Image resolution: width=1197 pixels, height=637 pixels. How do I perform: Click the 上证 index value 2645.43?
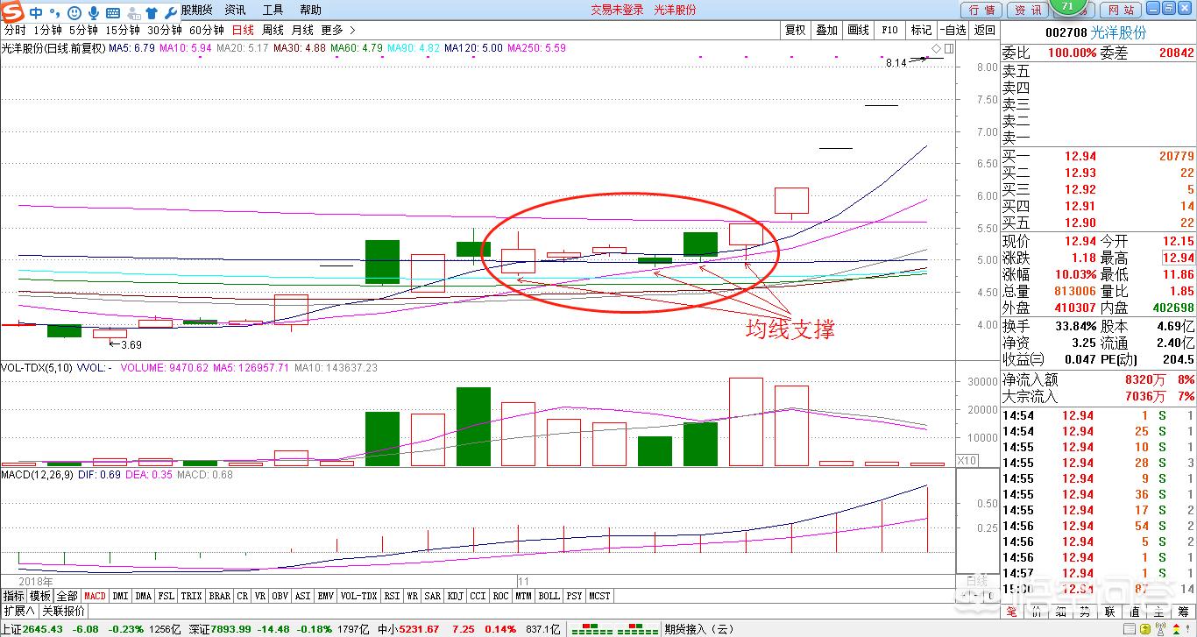42,629
